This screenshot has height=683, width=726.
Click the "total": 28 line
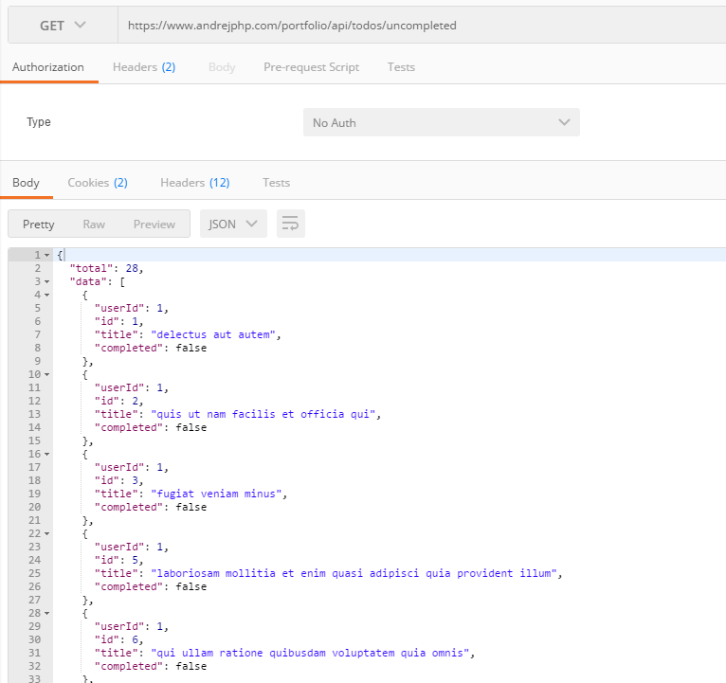(x=106, y=268)
